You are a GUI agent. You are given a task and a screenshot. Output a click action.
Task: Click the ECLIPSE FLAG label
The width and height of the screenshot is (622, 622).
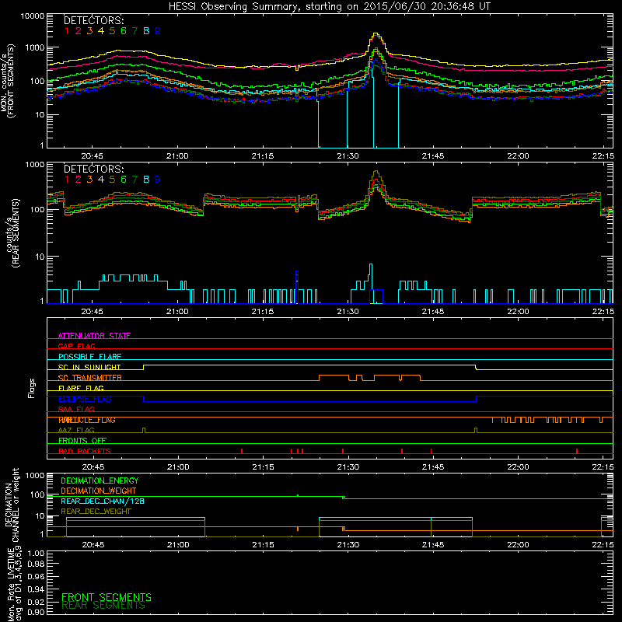[x=85, y=399]
